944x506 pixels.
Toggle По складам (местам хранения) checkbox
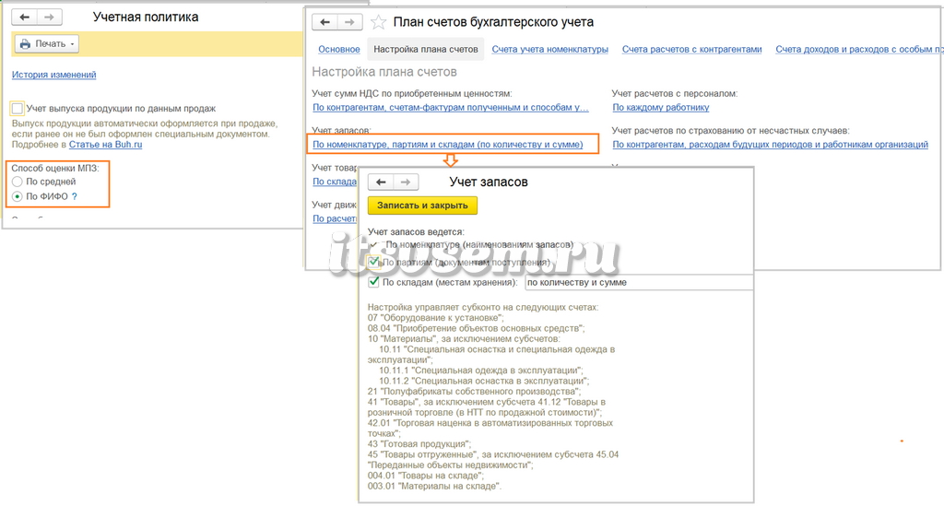[374, 282]
